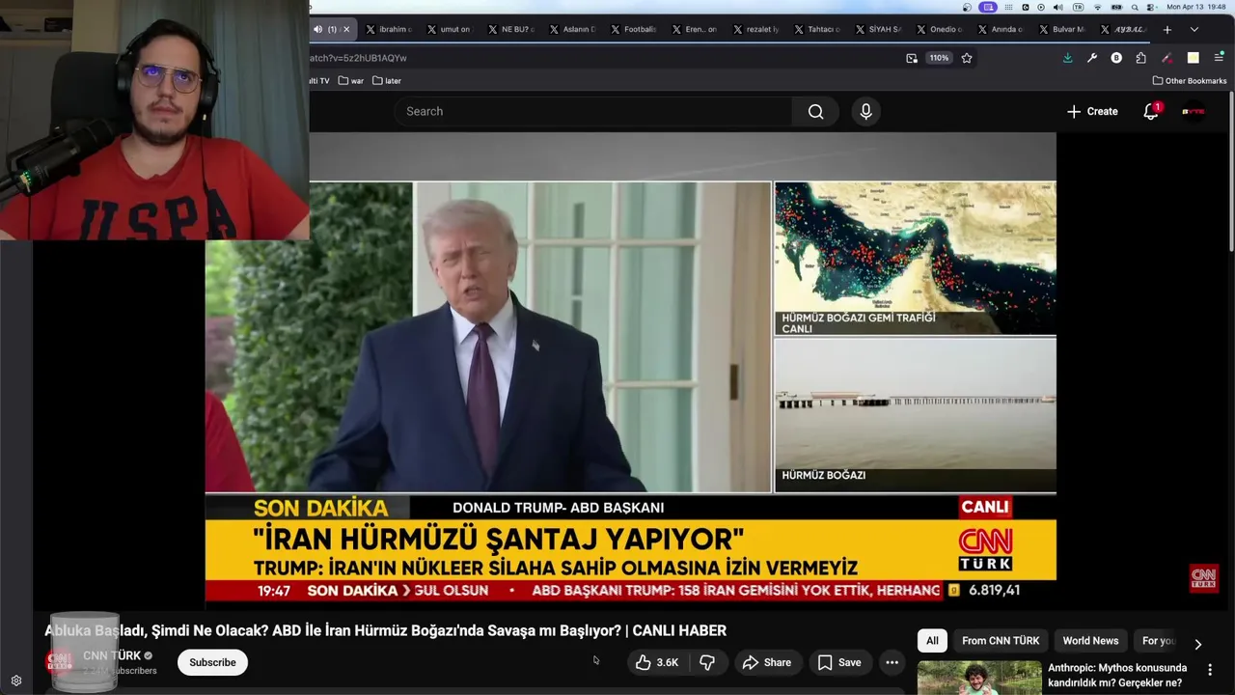Open settings gear at bottom-left corner

pyautogui.click(x=16, y=681)
